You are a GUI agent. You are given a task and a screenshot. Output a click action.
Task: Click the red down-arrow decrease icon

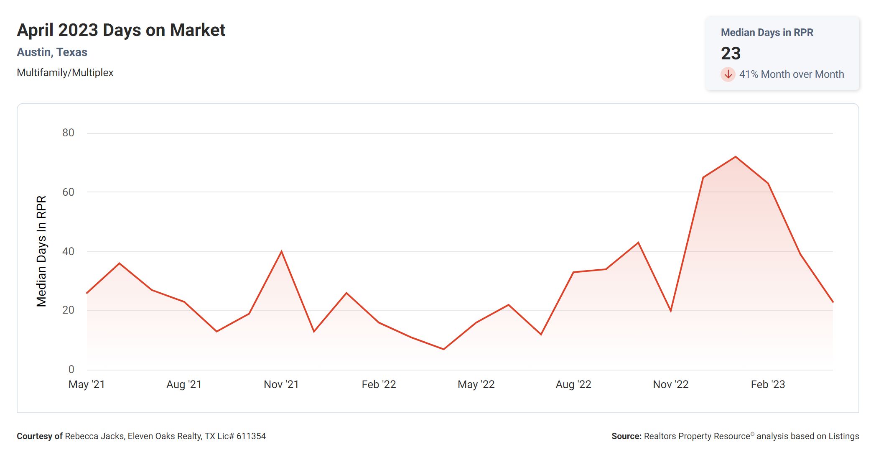728,74
